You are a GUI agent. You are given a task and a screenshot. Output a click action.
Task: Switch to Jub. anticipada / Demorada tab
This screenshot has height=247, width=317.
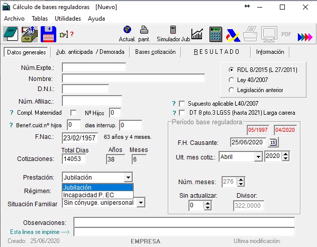point(90,52)
